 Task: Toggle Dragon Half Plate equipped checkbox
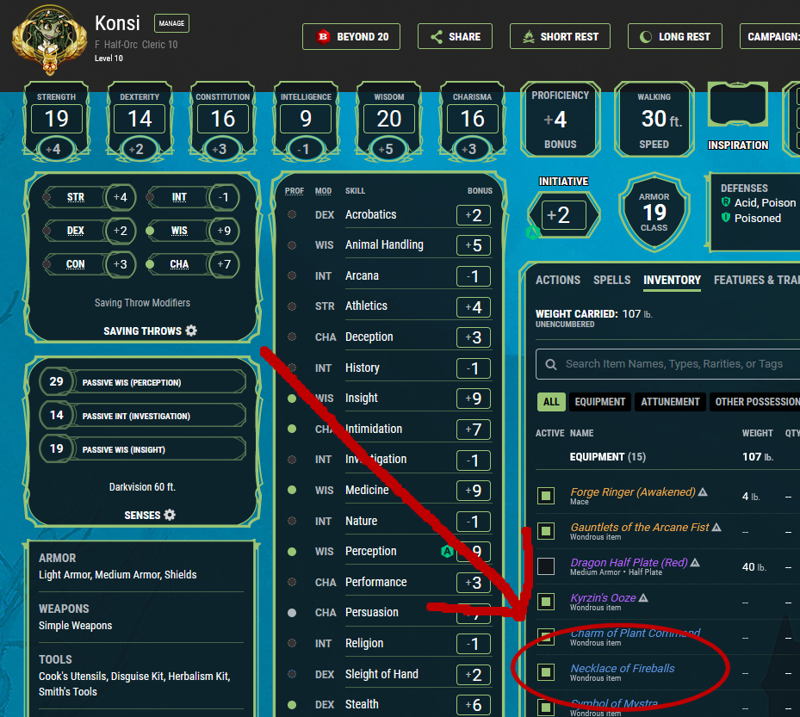[546, 566]
